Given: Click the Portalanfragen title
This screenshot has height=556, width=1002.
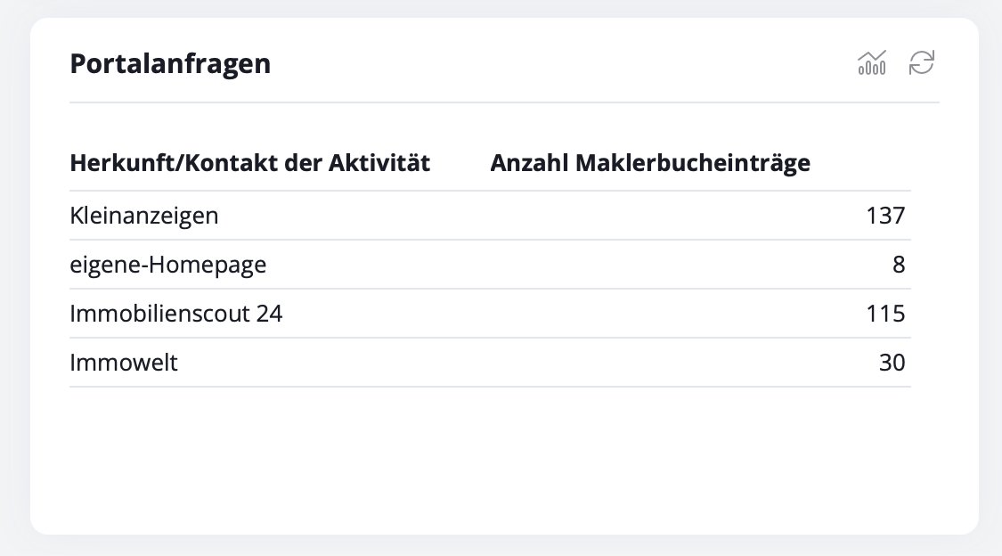Looking at the screenshot, I should click(x=169, y=63).
